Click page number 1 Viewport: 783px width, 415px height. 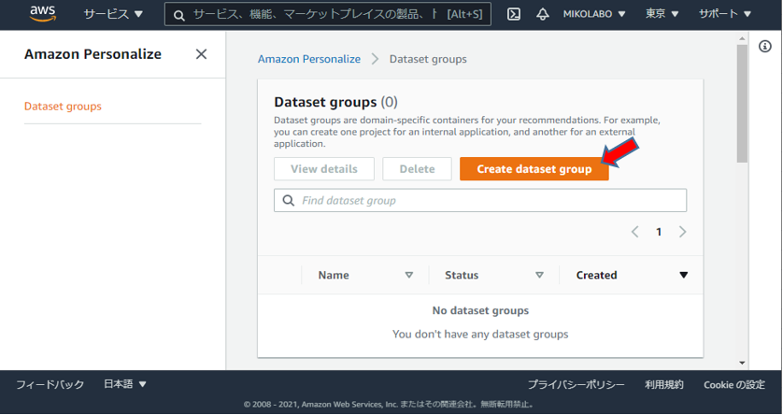pyautogui.click(x=659, y=232)
